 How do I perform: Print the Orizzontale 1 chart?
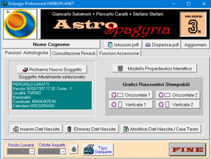(131, 95)
